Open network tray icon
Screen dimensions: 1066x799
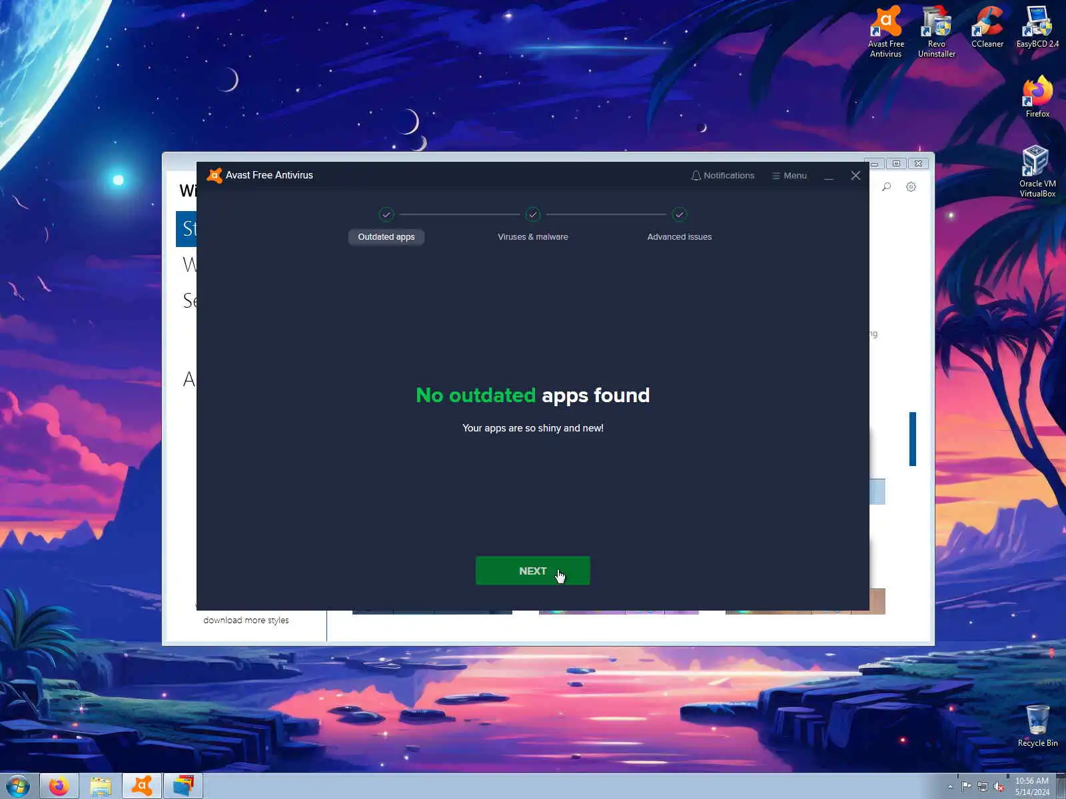click(982, 786)
